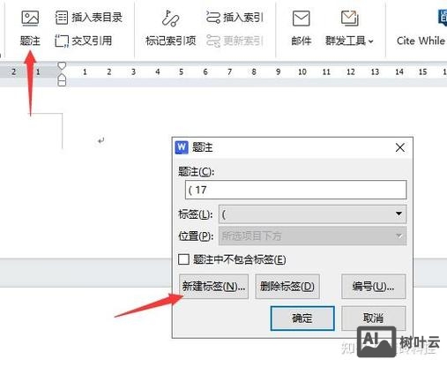Viewport: 447px width, 367px height.
Task: Select the 标记索引项 mark index entry tool
Action: [x=171, y=28]
